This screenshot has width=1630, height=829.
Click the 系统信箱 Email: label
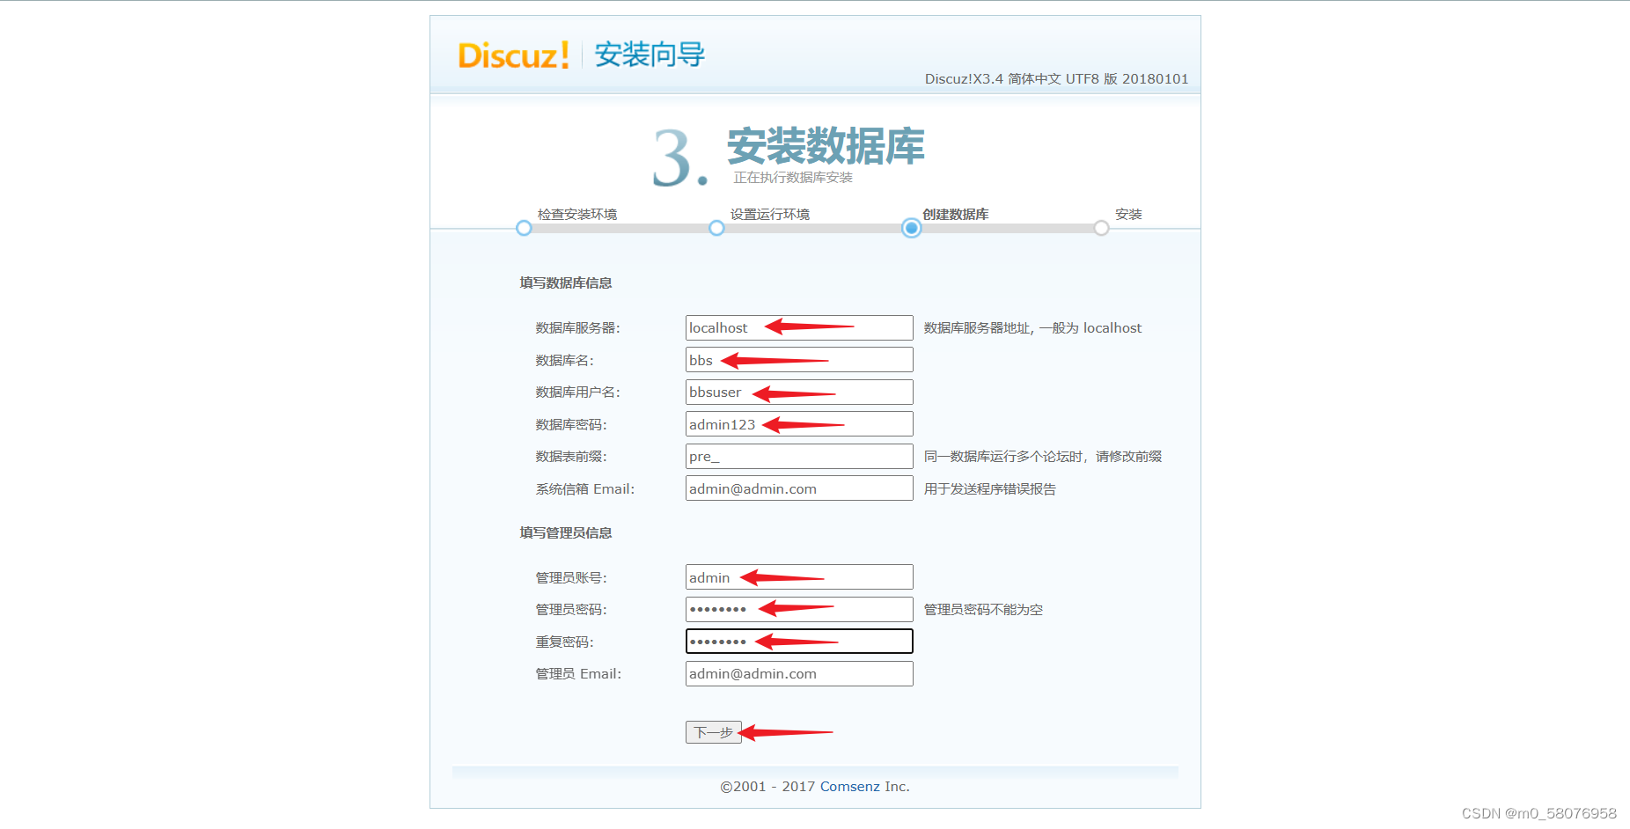coord(584,488)
